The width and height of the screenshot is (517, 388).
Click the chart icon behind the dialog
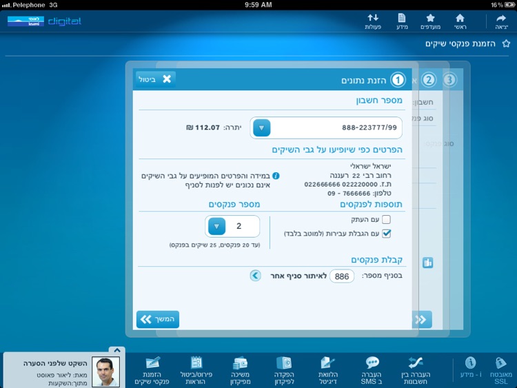[427, 263]
